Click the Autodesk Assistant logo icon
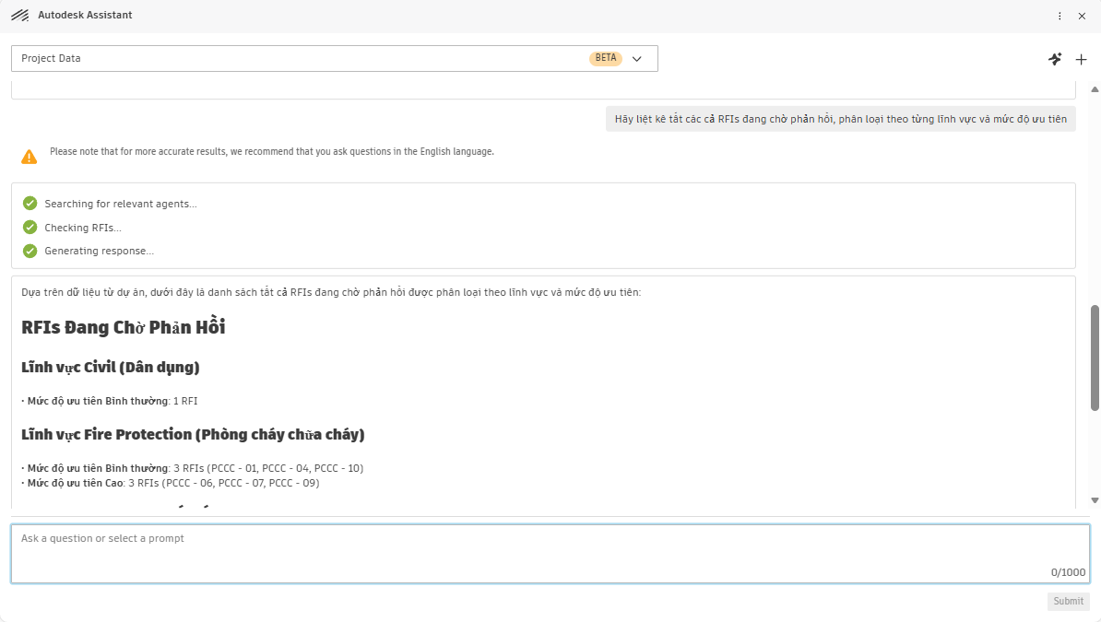 [19, 16]
